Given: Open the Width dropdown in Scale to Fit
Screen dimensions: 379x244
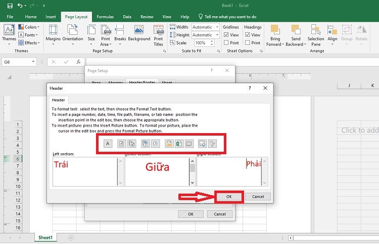Looking at the screenshot, I should (217, 27).
